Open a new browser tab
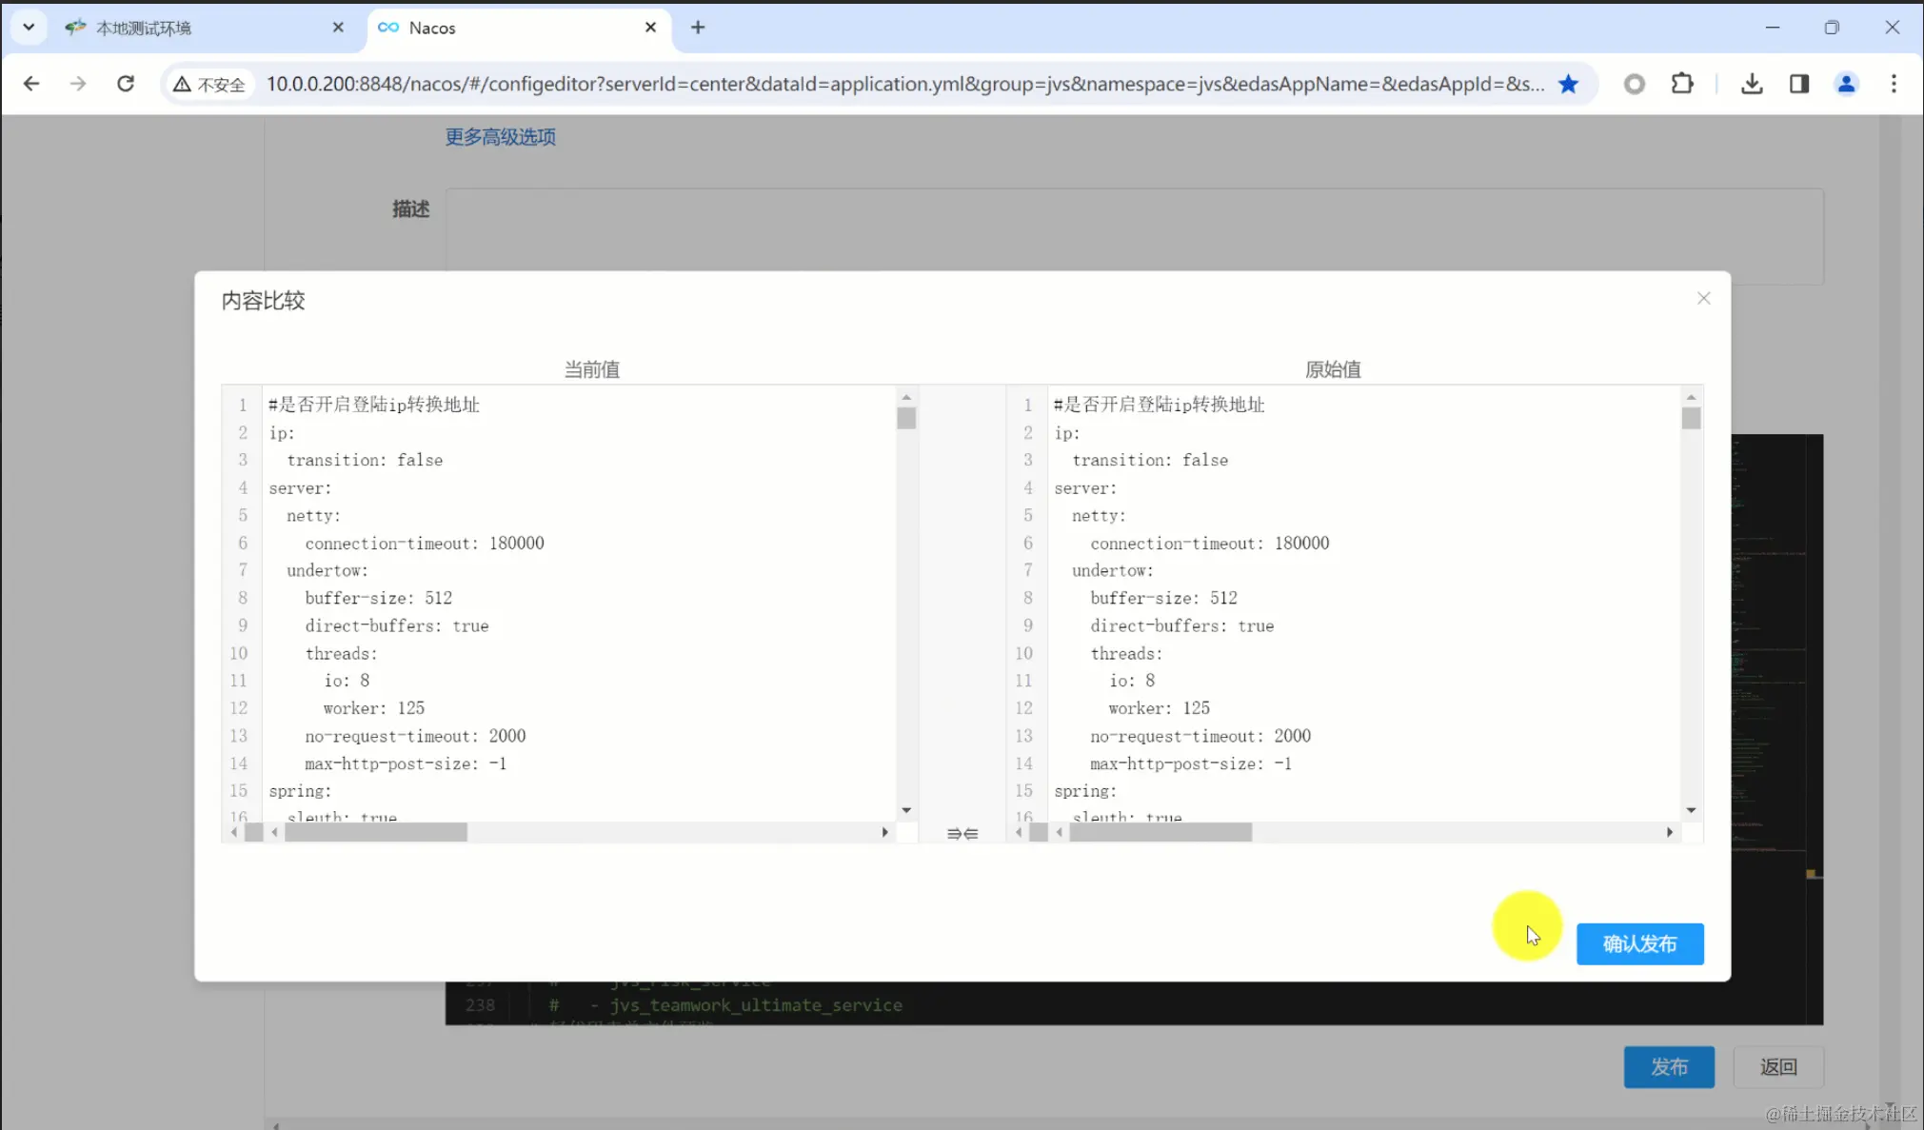 [x=698, y=28]
